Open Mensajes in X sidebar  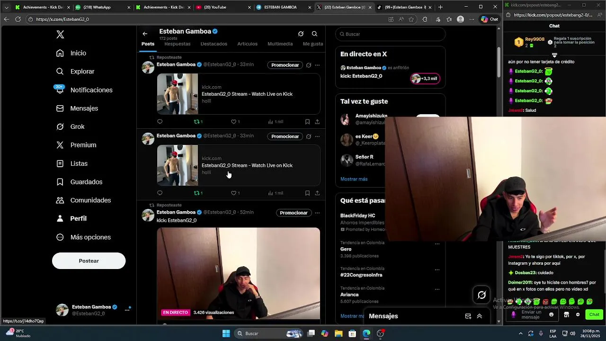tap(77, 108)
